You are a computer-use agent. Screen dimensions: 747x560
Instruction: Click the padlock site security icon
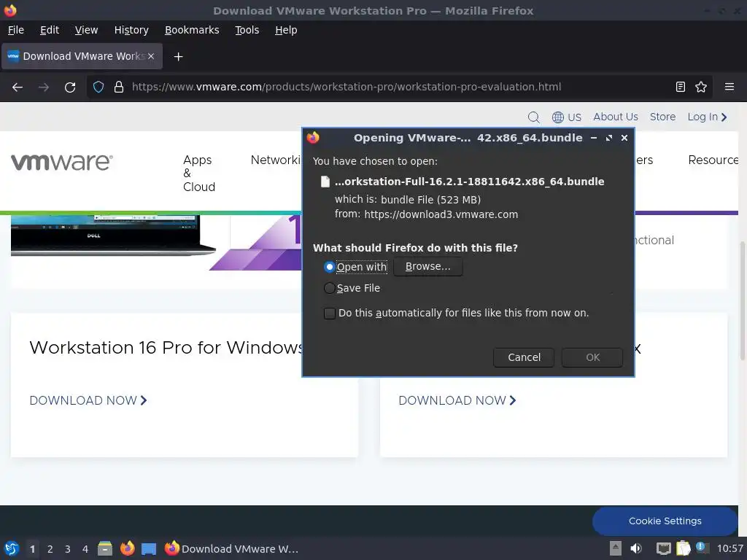click(119, 87)
